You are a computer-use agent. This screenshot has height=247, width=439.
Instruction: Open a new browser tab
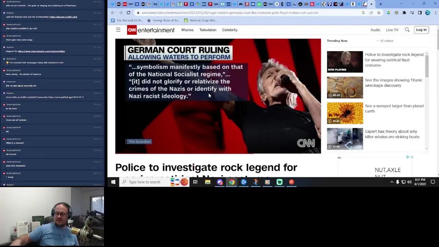pos(381,4)
